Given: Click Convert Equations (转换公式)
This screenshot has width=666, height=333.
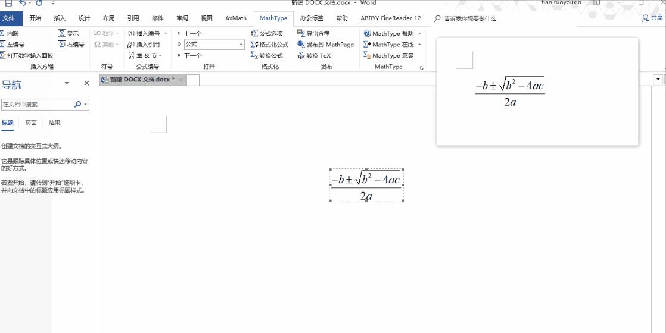Looking at the screenshot, I should (266, 55).
